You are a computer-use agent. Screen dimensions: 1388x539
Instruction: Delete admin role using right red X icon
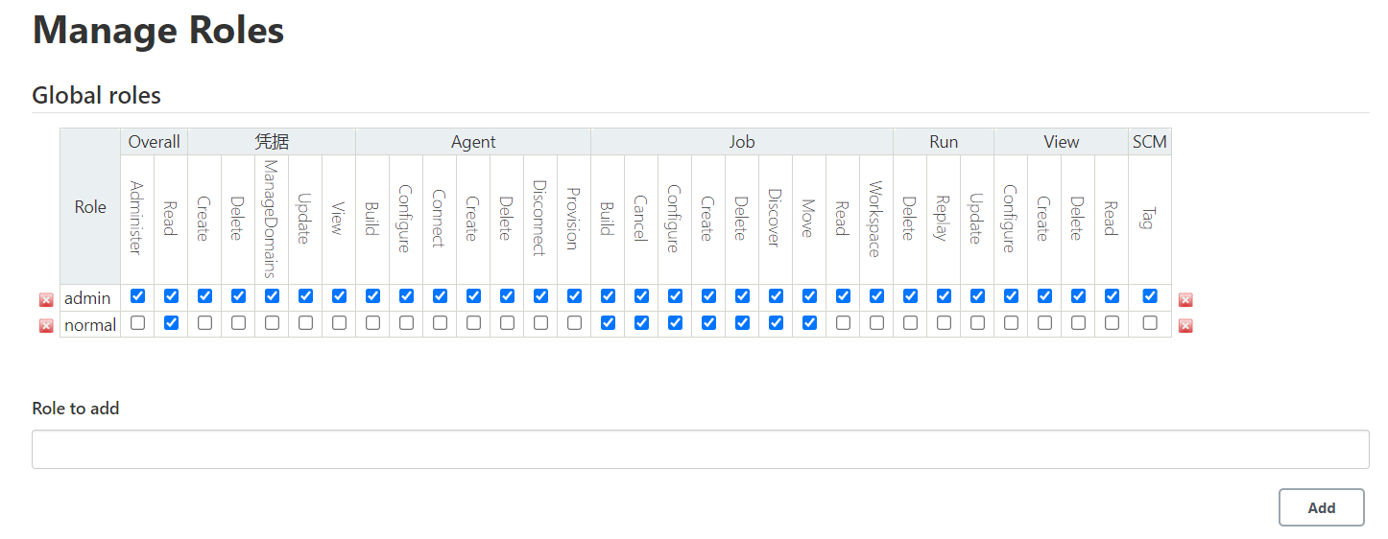1185,299
